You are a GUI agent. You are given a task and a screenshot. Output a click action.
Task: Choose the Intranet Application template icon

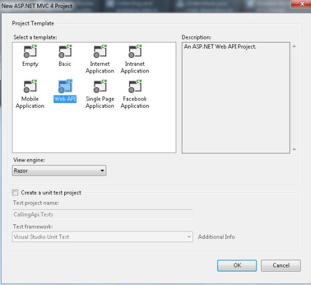pos(135,51)
